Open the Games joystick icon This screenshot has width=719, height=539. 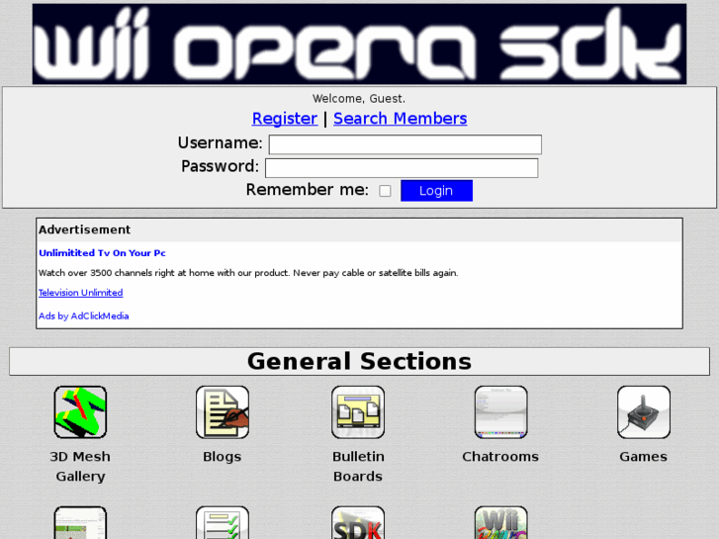(x=643, y=412)
